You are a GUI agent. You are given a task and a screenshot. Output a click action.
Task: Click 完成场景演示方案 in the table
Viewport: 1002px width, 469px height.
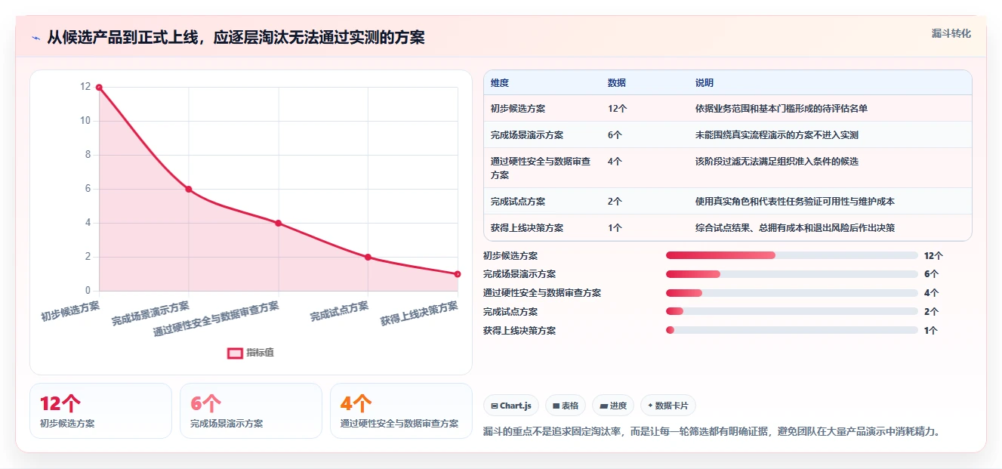[527, 135]
